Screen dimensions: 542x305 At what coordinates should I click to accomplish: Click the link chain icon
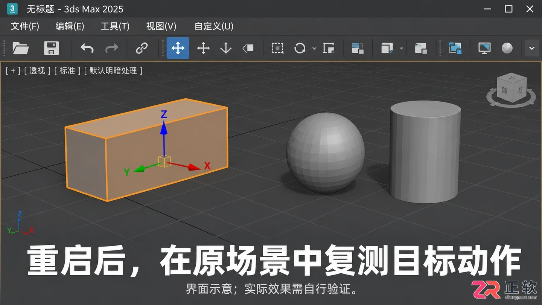(x=142, y=48)
